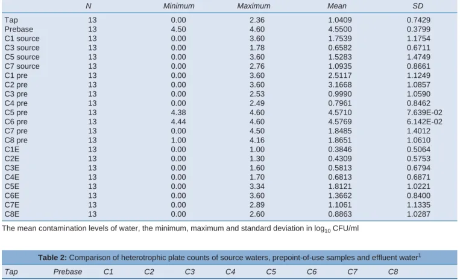Viewport: 460px width, 280px height.
Task: Click maximum value 2.49 for C4 pre
Action: [x=257, y=103]
